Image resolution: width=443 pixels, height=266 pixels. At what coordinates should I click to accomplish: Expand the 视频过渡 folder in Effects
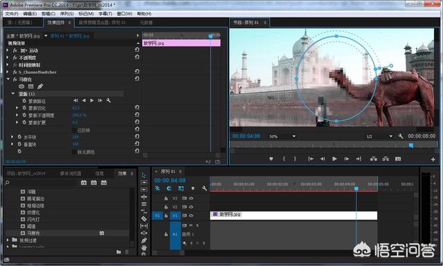[x=8, y=240]
